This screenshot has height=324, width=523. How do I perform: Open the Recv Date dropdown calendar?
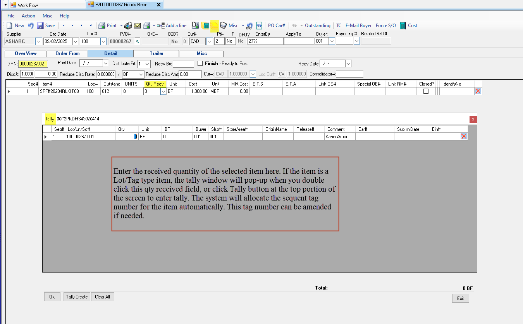[x=348, y=63]
